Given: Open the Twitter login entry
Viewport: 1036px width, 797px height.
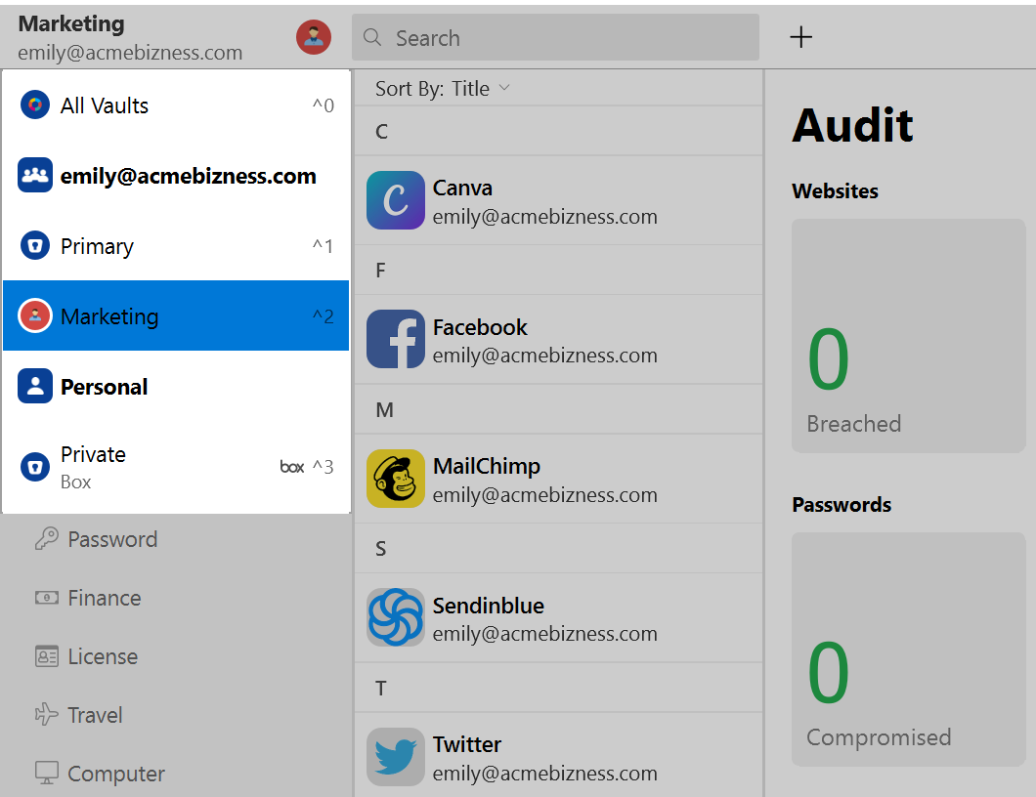Looking at the screenshot, I should pyautogui.click(x=558, y=757).
